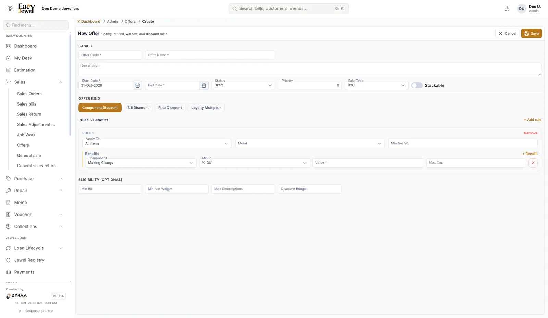Select the Loyalty Multiplier offer kind

[206, 108]
